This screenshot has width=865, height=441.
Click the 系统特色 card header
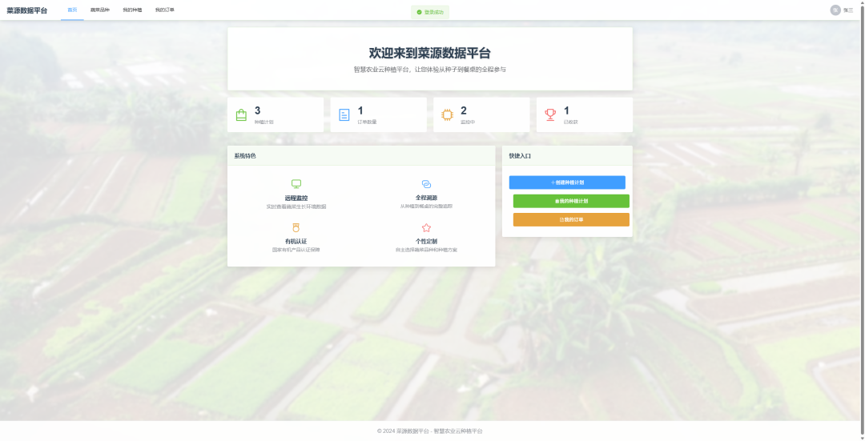click(361, 156)
